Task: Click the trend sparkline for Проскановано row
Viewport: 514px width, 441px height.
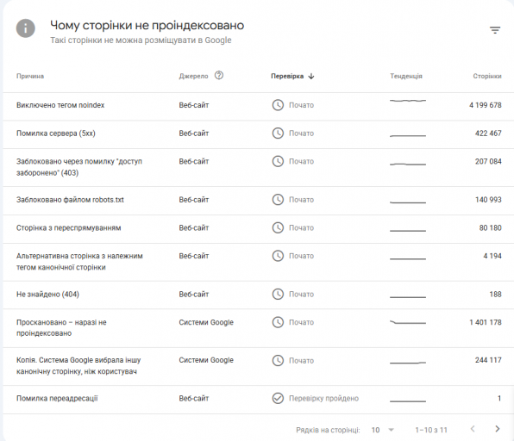Action: pos(408,322)
